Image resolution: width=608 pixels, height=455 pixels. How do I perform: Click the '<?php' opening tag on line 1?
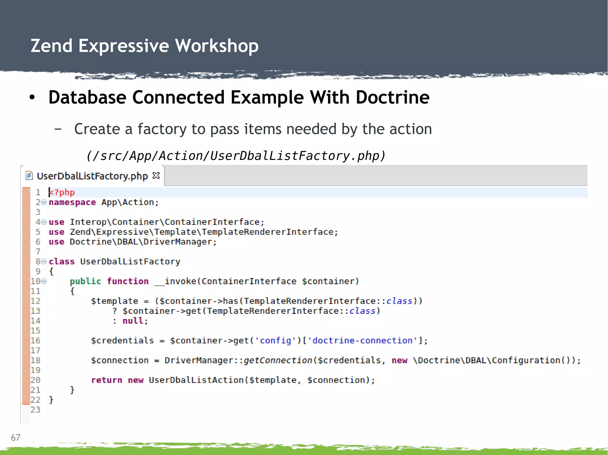62,192
